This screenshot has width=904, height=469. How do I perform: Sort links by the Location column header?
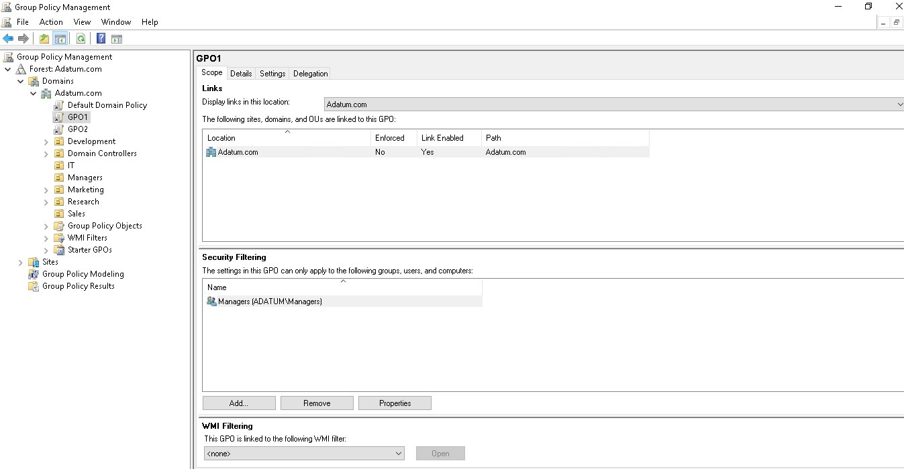(287, 137)
